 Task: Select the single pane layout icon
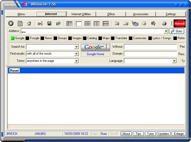79,24
